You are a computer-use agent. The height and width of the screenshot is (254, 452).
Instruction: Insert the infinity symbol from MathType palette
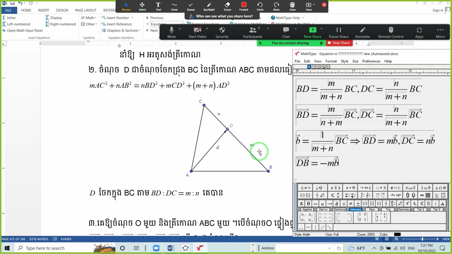pos(315,204)
